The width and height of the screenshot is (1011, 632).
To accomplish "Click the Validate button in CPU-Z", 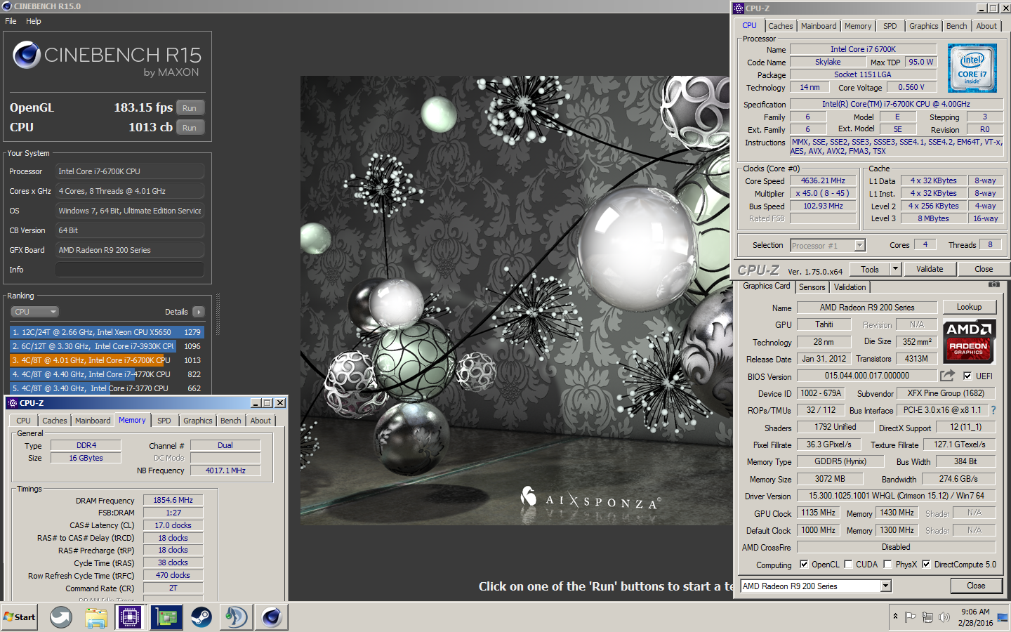I will tap(930, 269).
